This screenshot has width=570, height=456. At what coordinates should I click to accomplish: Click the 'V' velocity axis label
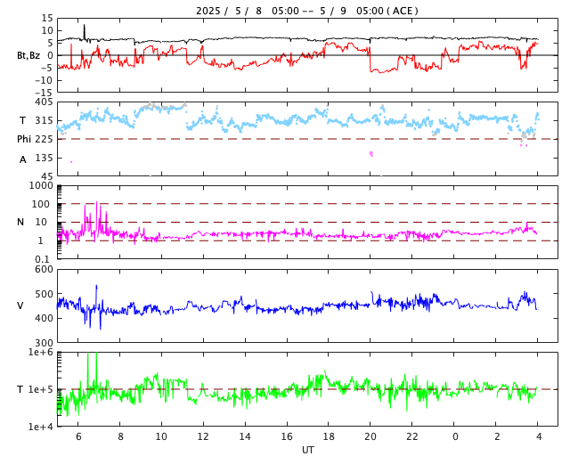pos(20,305)
